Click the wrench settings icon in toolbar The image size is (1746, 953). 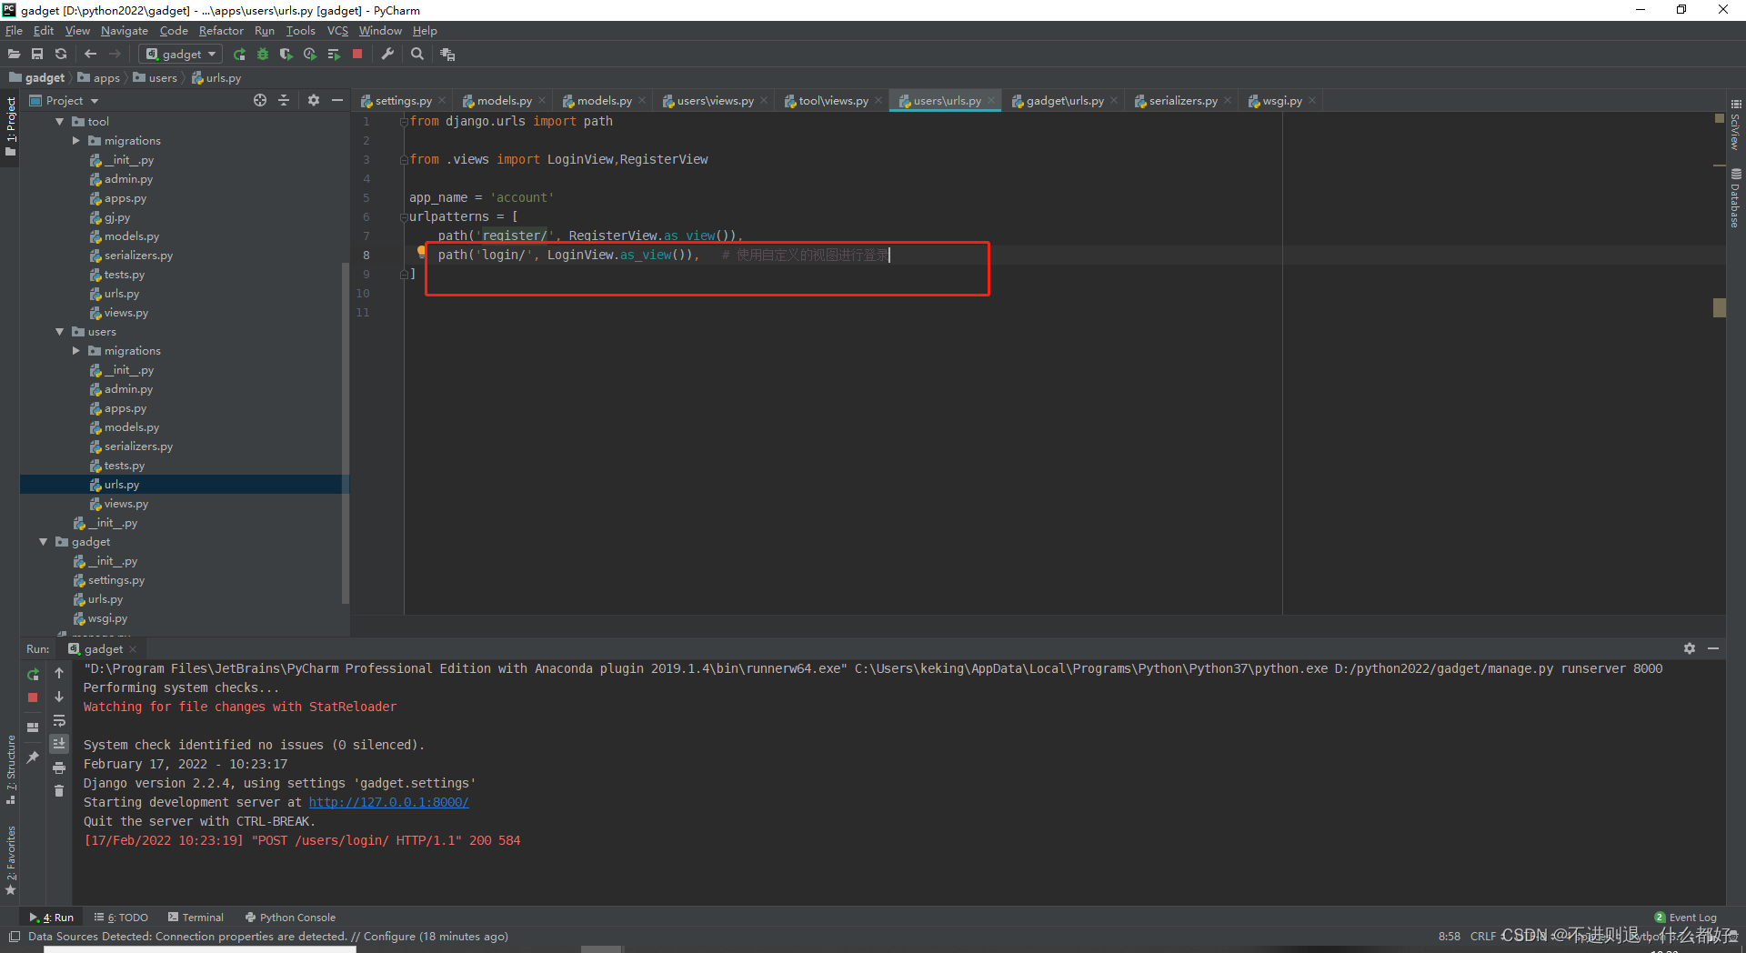387,55
